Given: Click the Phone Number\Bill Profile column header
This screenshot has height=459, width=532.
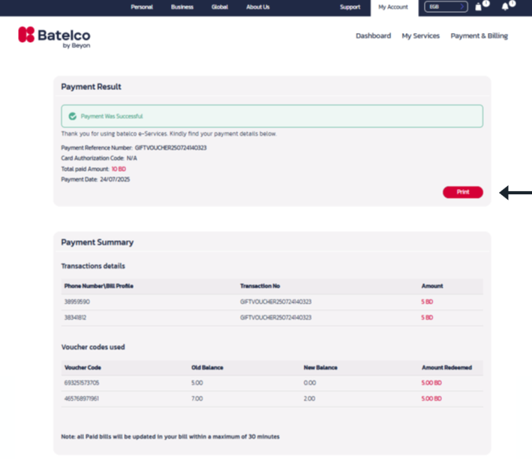Looking at the screenshot, I should 99,286.
